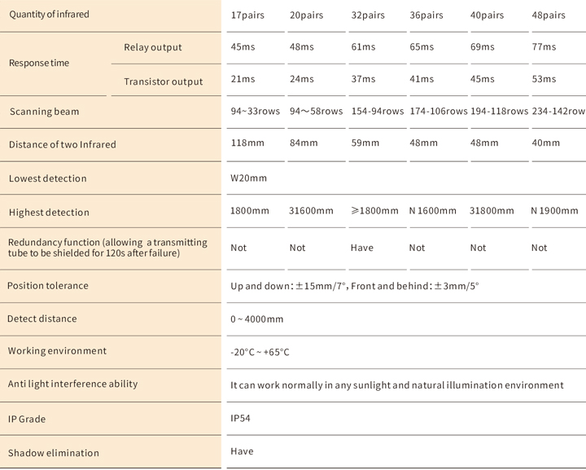Click the 'Relay output' sub-label
Viewport: 586px width, 470px height.
point(153,47)
